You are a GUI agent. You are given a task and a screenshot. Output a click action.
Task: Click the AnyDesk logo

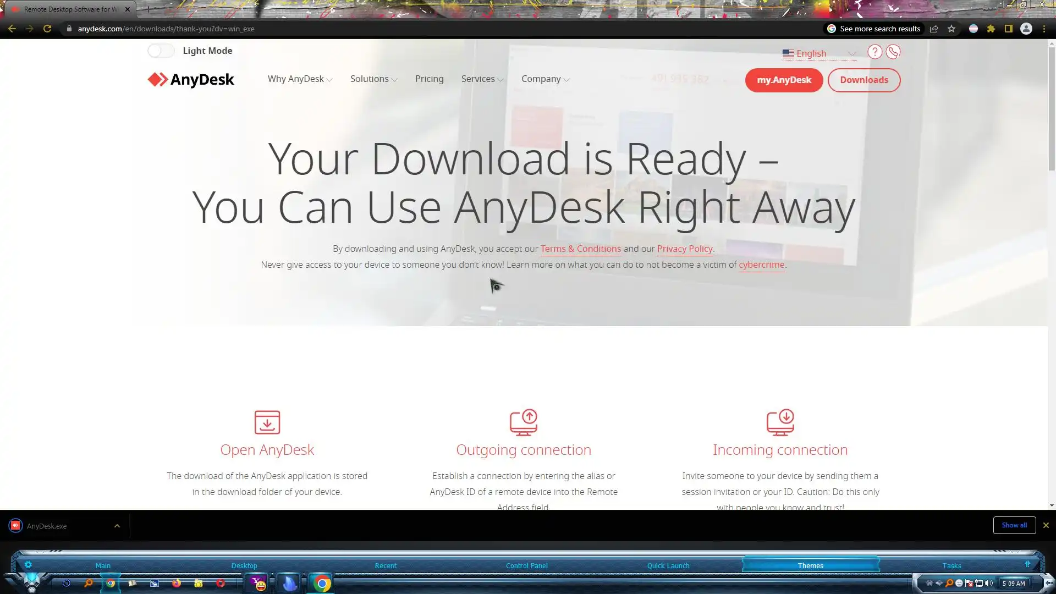click(x=191, y=80)
